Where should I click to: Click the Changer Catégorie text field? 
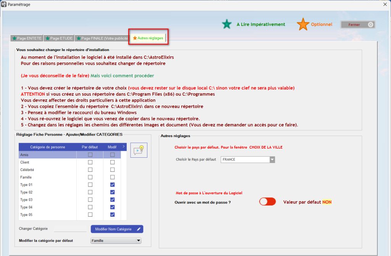pyautogui.click(x=70, y=229)
